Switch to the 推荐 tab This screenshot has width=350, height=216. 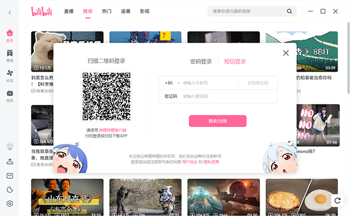pyautogui.click(x=87, y=12)
